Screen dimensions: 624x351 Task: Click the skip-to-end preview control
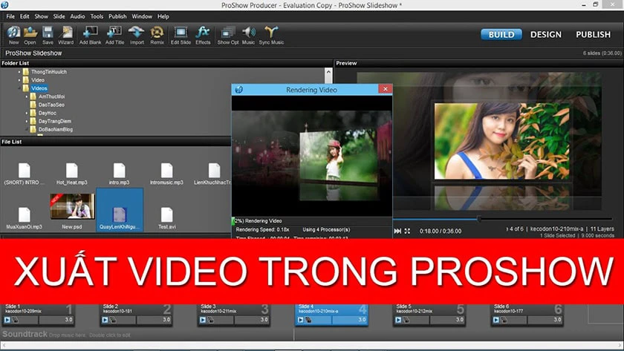click(x=397, y=231)
